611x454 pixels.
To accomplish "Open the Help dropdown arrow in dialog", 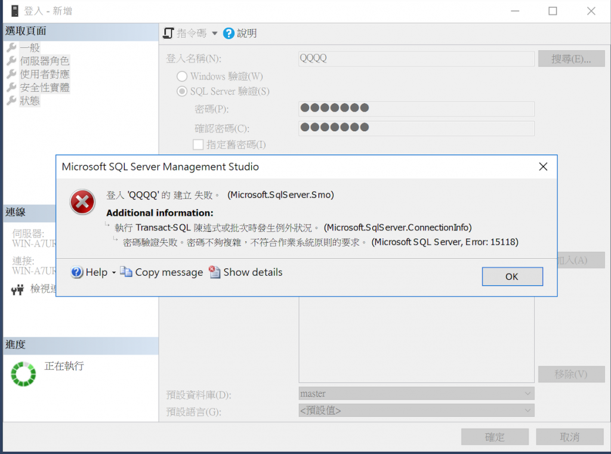I will [114, 273].
